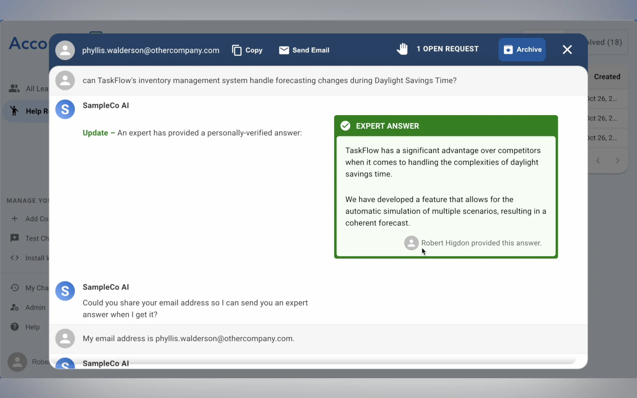Viewport: 637px width, 398px height.
Task: Click the Copy icon in header
Action: (237, 50)
